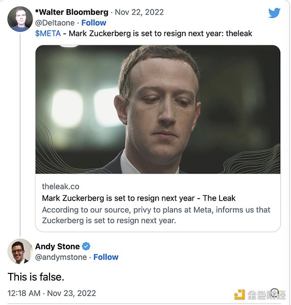
Task: Click the *Walter Bloomberg display name
Action: point(72,12)
